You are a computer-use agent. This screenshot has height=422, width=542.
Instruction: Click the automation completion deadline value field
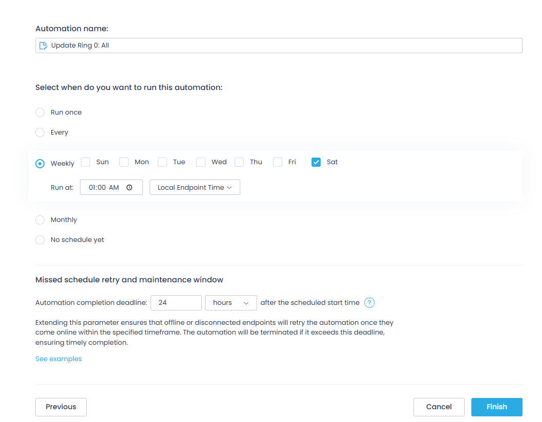point(176,303)
